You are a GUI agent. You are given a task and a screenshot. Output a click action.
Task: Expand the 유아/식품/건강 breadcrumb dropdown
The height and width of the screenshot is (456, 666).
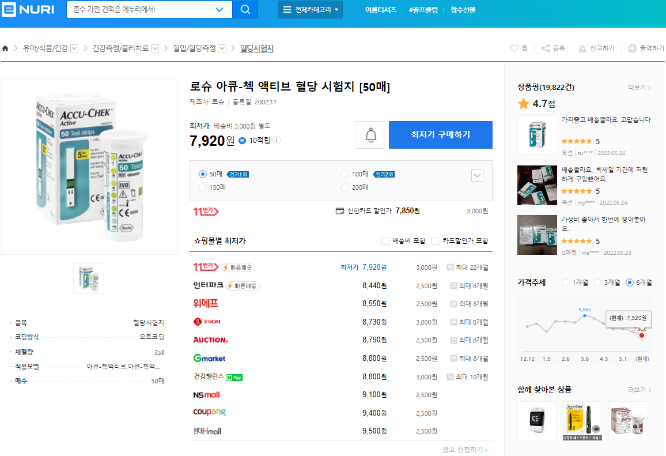(x=74, y=48)
